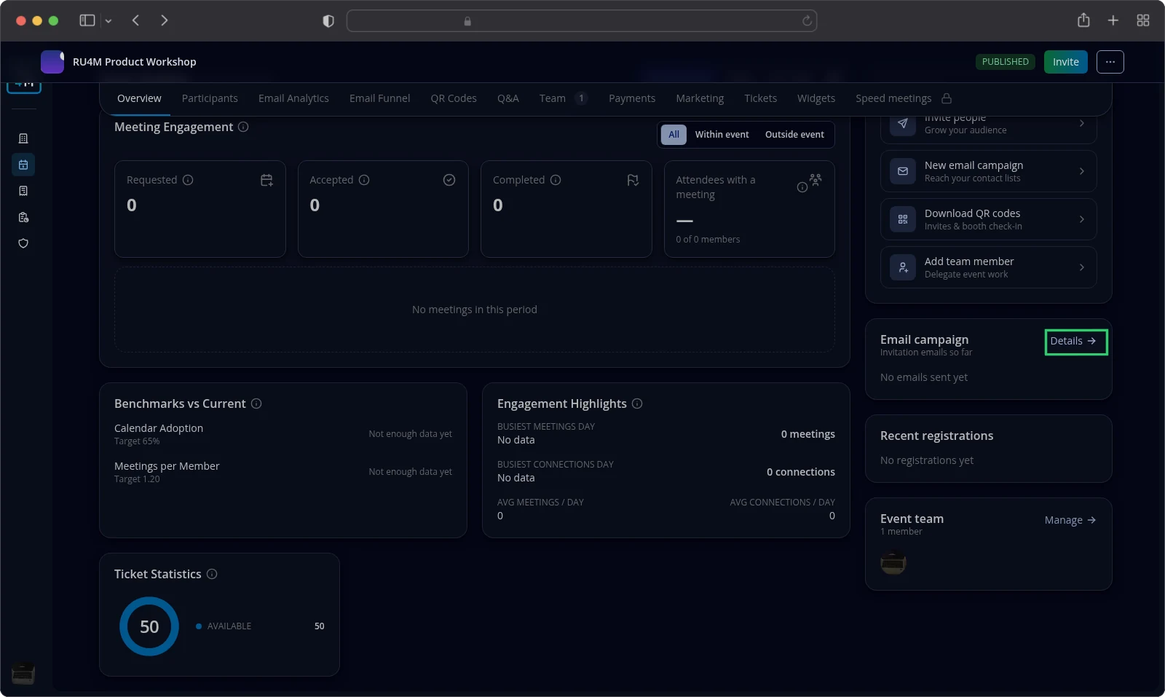Image resolution: width=1165 pixels, height=697 pixels.
Task: Click the lock icon beside Speed meetings
Action: 947,98
